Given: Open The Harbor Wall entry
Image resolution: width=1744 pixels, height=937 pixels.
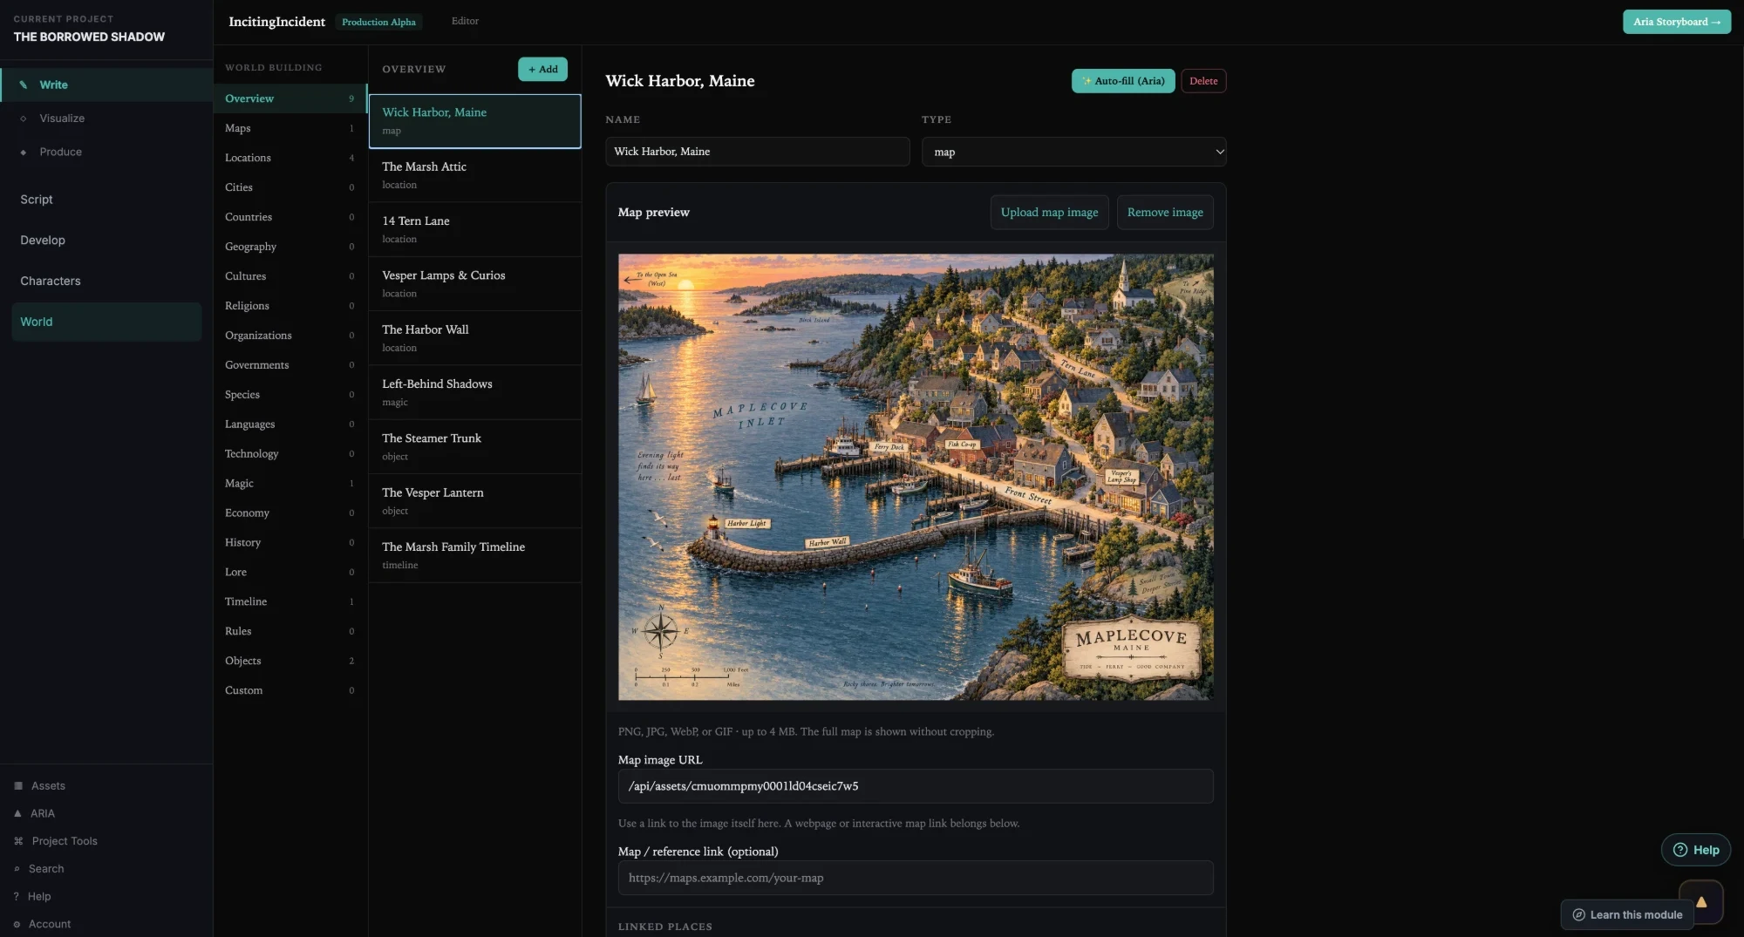Looking at the screenshot, I should pos(475,338).
